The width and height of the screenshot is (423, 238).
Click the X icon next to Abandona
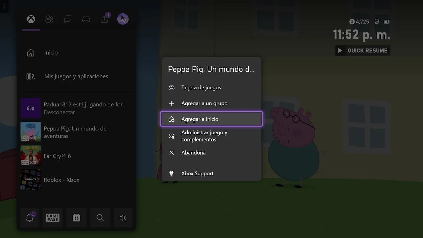click(172, 153)
